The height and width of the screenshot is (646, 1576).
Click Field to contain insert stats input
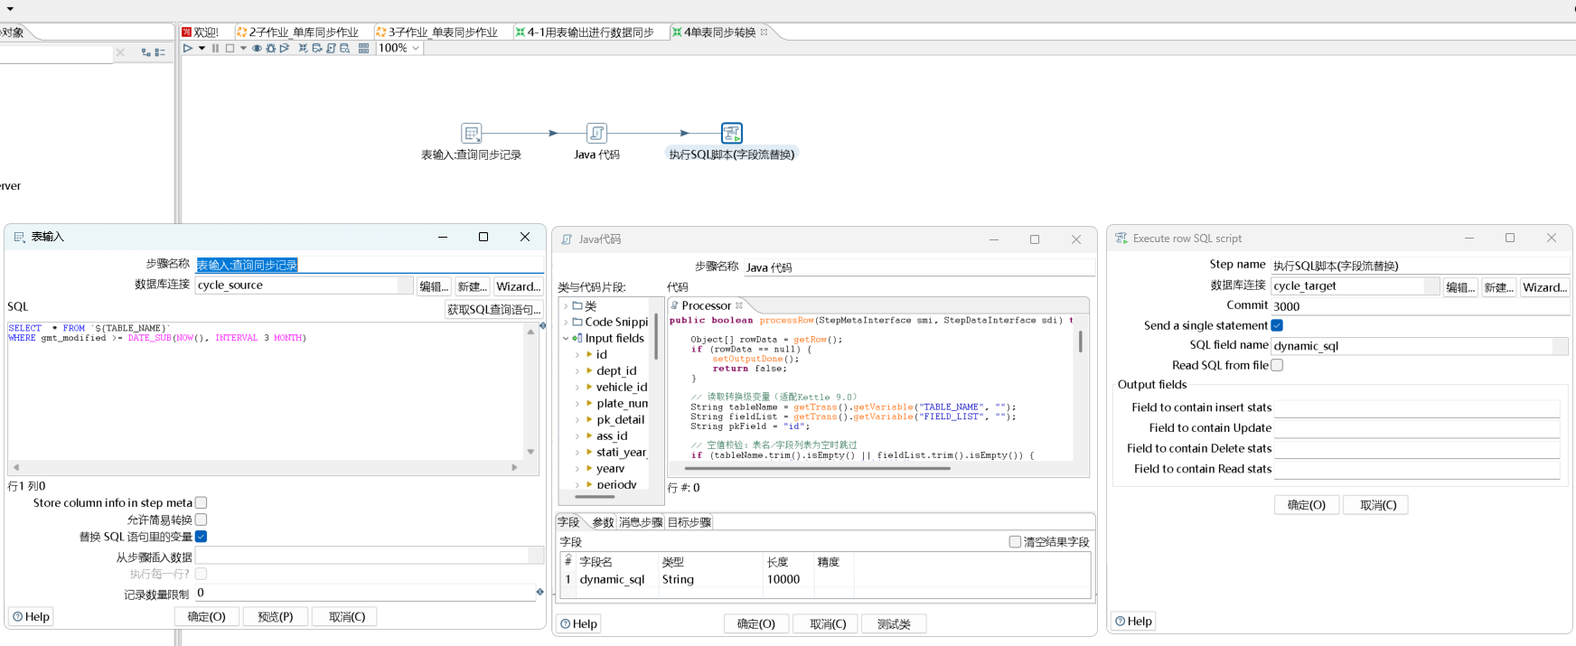tap(1417, 407)
